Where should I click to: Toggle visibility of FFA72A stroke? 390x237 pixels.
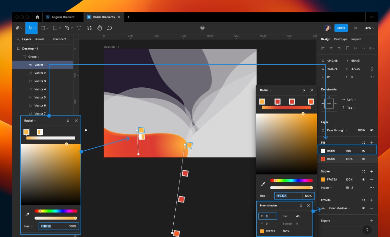(x=364, y=179)
